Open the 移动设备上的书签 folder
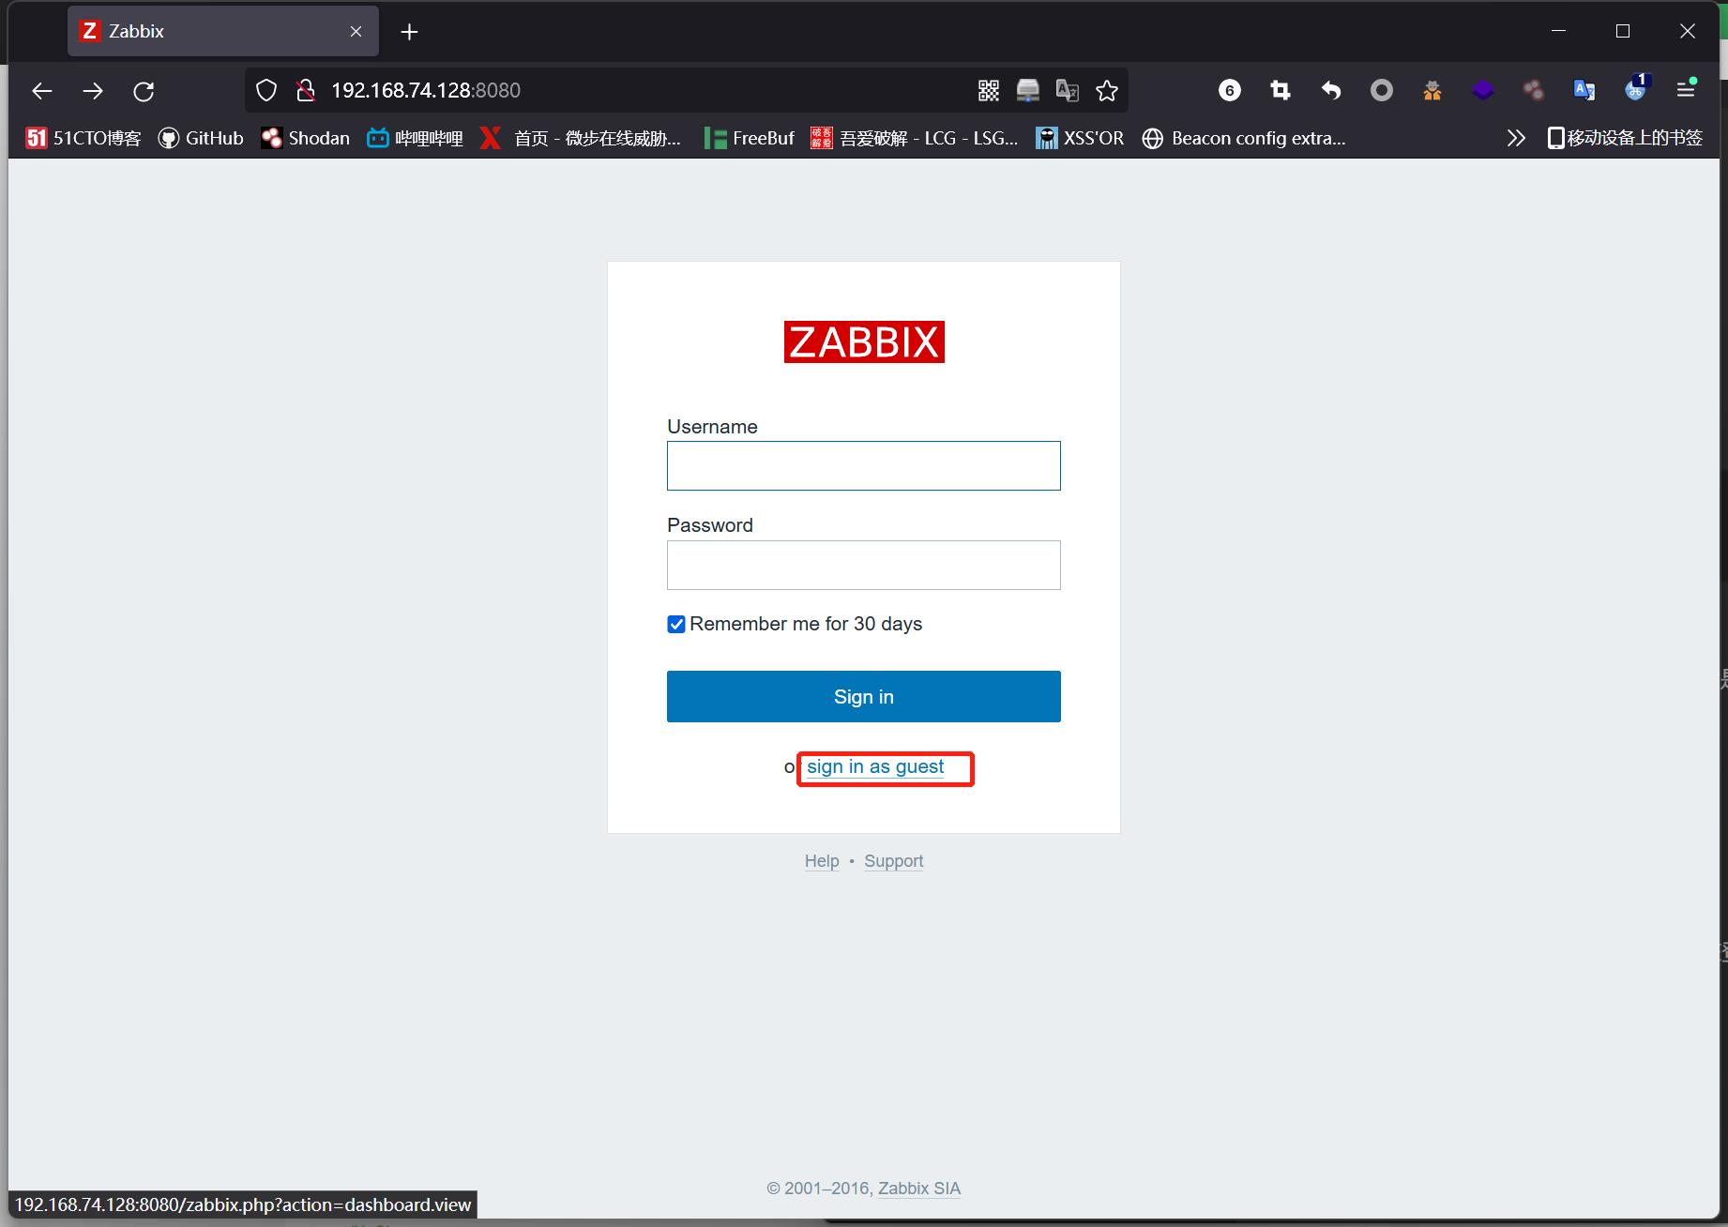The width and height of the screenshot is (1728, 1227). coord(1625,138)
